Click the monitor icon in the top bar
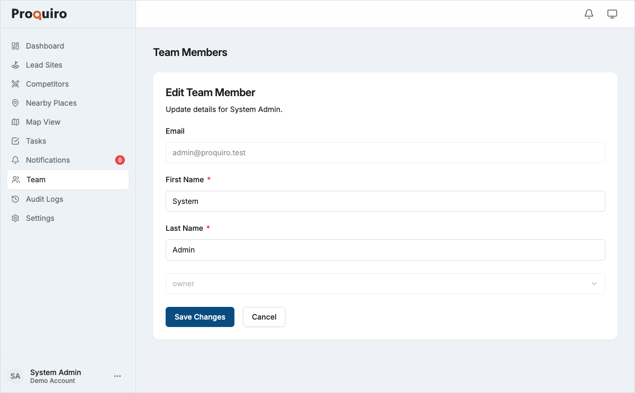The height and width of the screenshot is (393, 635). [x=612, y=14]
